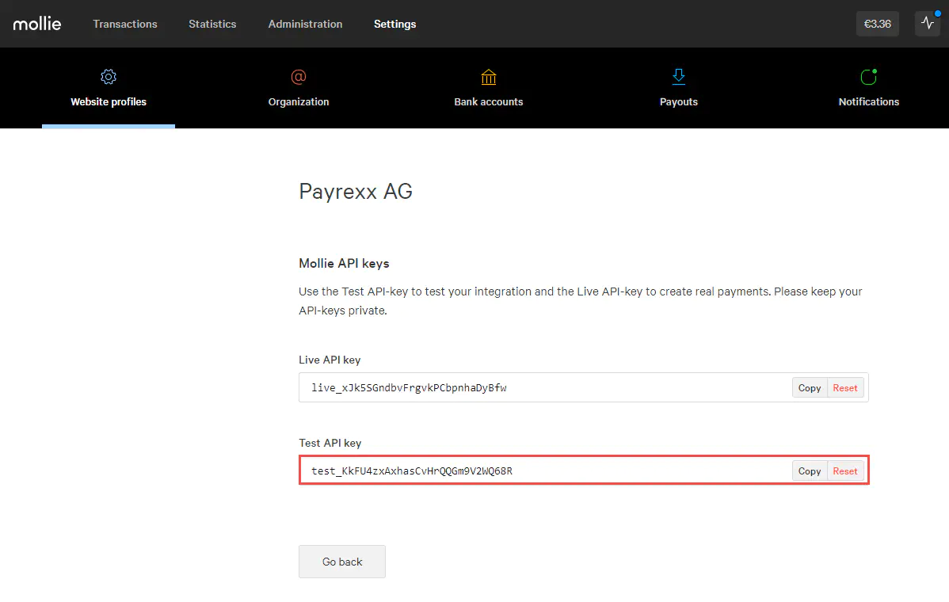Open the activity pulse icon
949x602 pixels.
927,24
